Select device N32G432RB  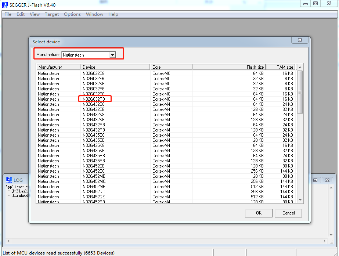click(x=166, y=130)
